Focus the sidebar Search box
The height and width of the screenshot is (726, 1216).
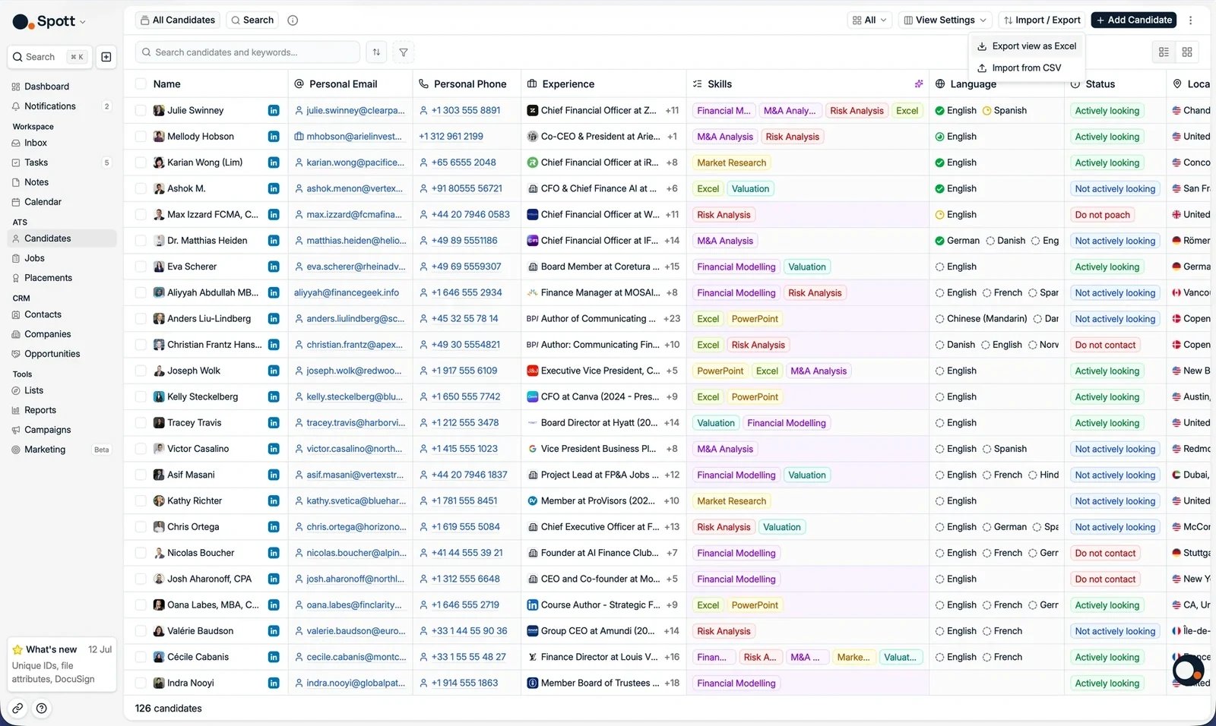[x=49, y=57]
